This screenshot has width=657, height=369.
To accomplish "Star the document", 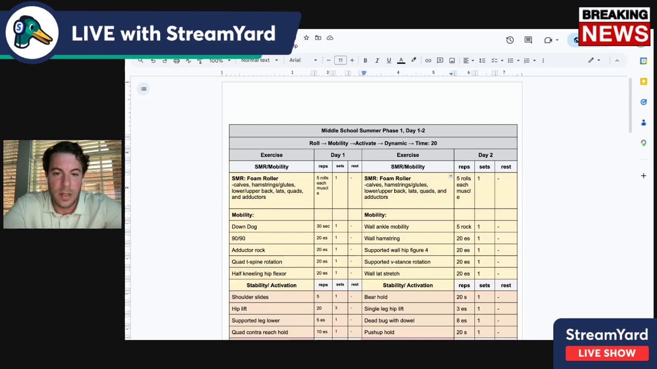I will (306, 38).
